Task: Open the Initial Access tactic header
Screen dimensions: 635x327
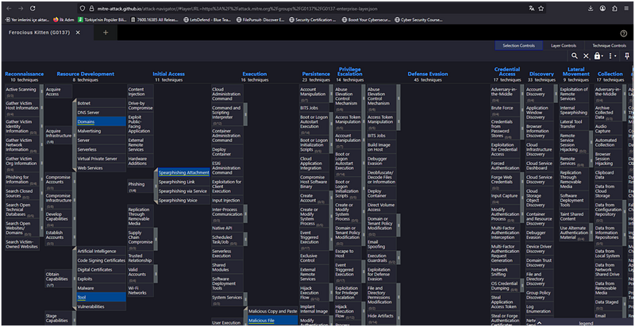Action: click(168, 74)
